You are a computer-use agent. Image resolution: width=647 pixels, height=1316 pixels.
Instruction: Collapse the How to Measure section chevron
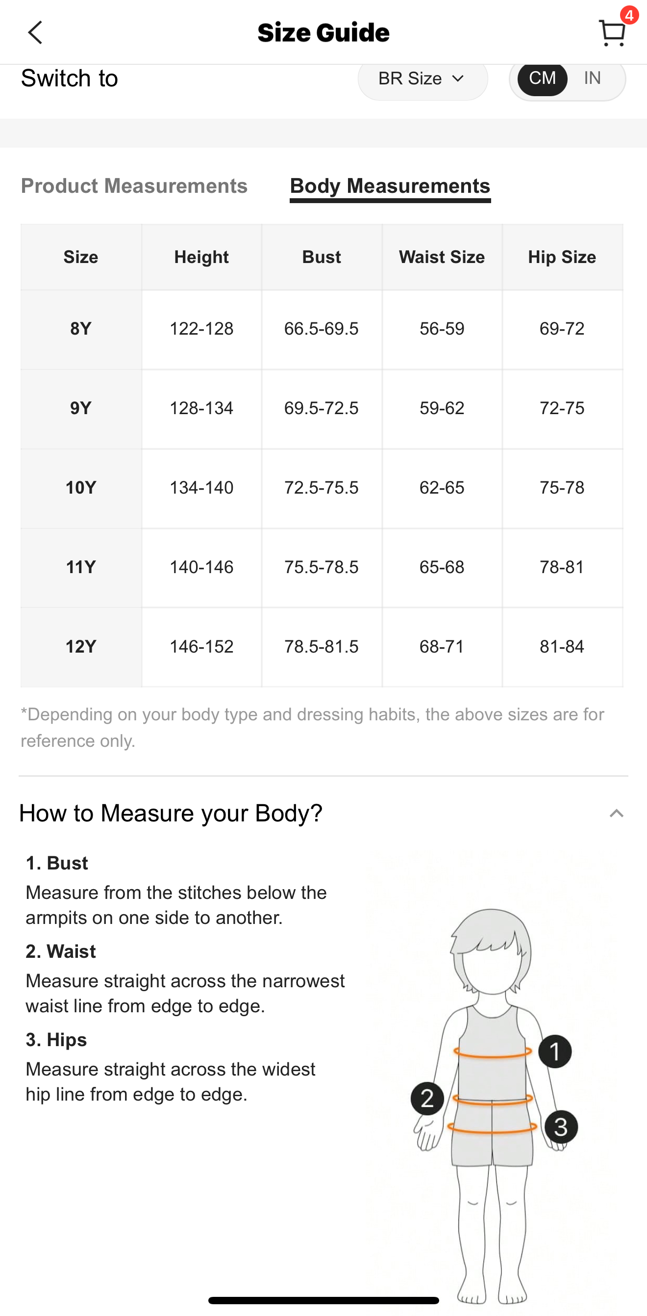point(617,814)
